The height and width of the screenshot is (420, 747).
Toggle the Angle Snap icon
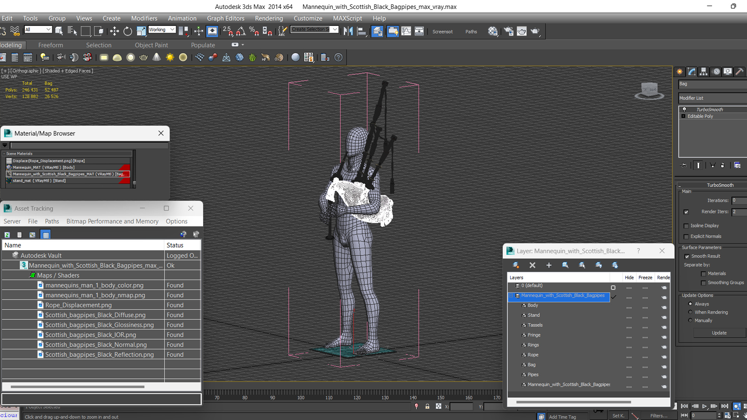241,31
